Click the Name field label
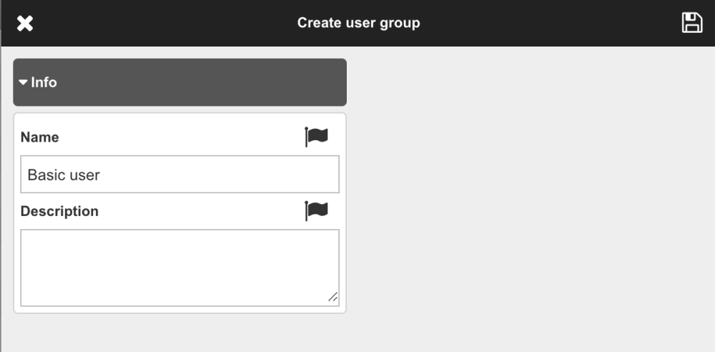715x352 pixels. click(x=40, y=137)
